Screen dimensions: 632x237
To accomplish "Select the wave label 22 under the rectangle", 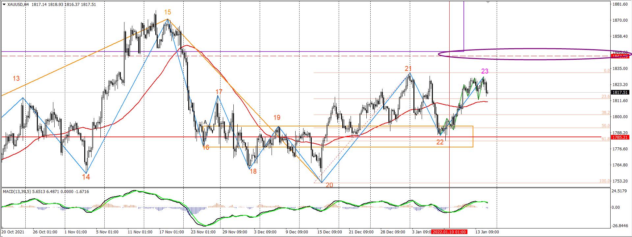I will [440, 142].
